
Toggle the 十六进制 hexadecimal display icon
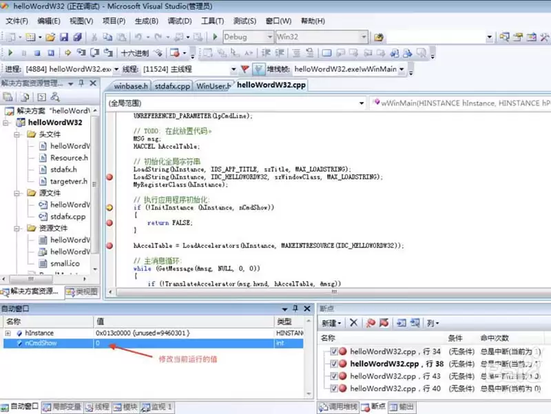click(136, 52)
